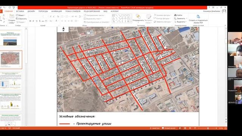
Task: Click the bulleted list icon
Action: click(x=62, y=16)
